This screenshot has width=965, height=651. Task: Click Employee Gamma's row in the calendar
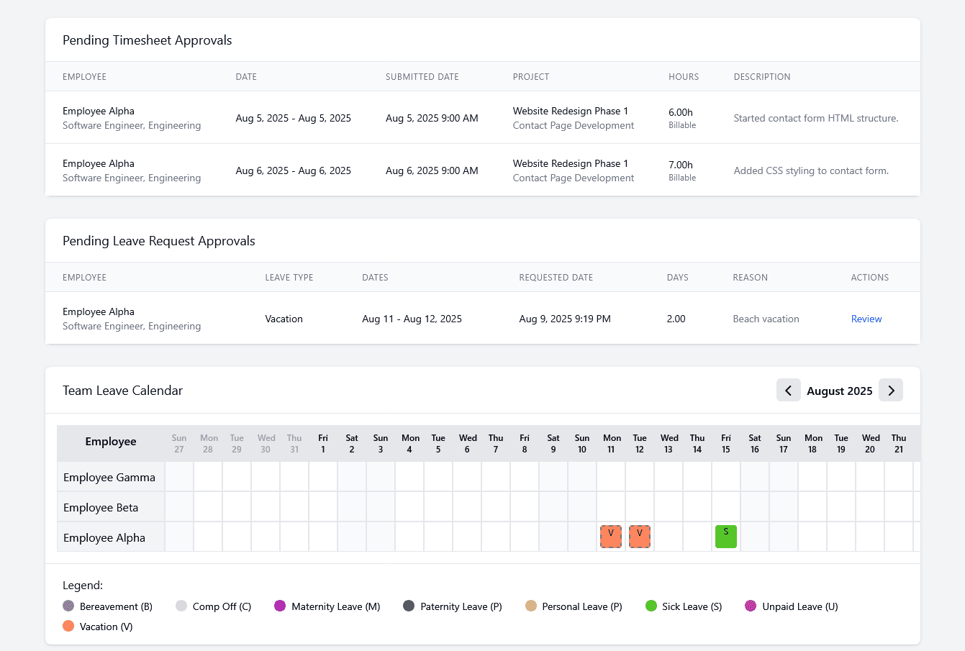[x=109, y=477]
